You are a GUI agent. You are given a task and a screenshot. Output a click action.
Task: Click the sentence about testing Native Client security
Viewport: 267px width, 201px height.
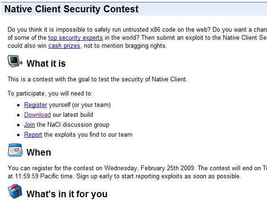point(97,79)
